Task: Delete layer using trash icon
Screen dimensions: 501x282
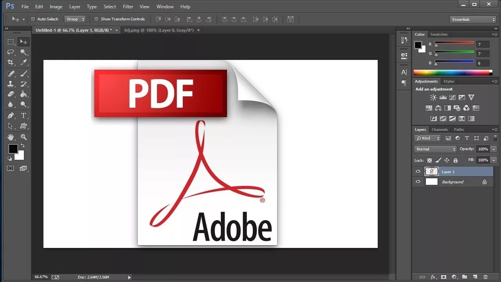Action: 485,277
